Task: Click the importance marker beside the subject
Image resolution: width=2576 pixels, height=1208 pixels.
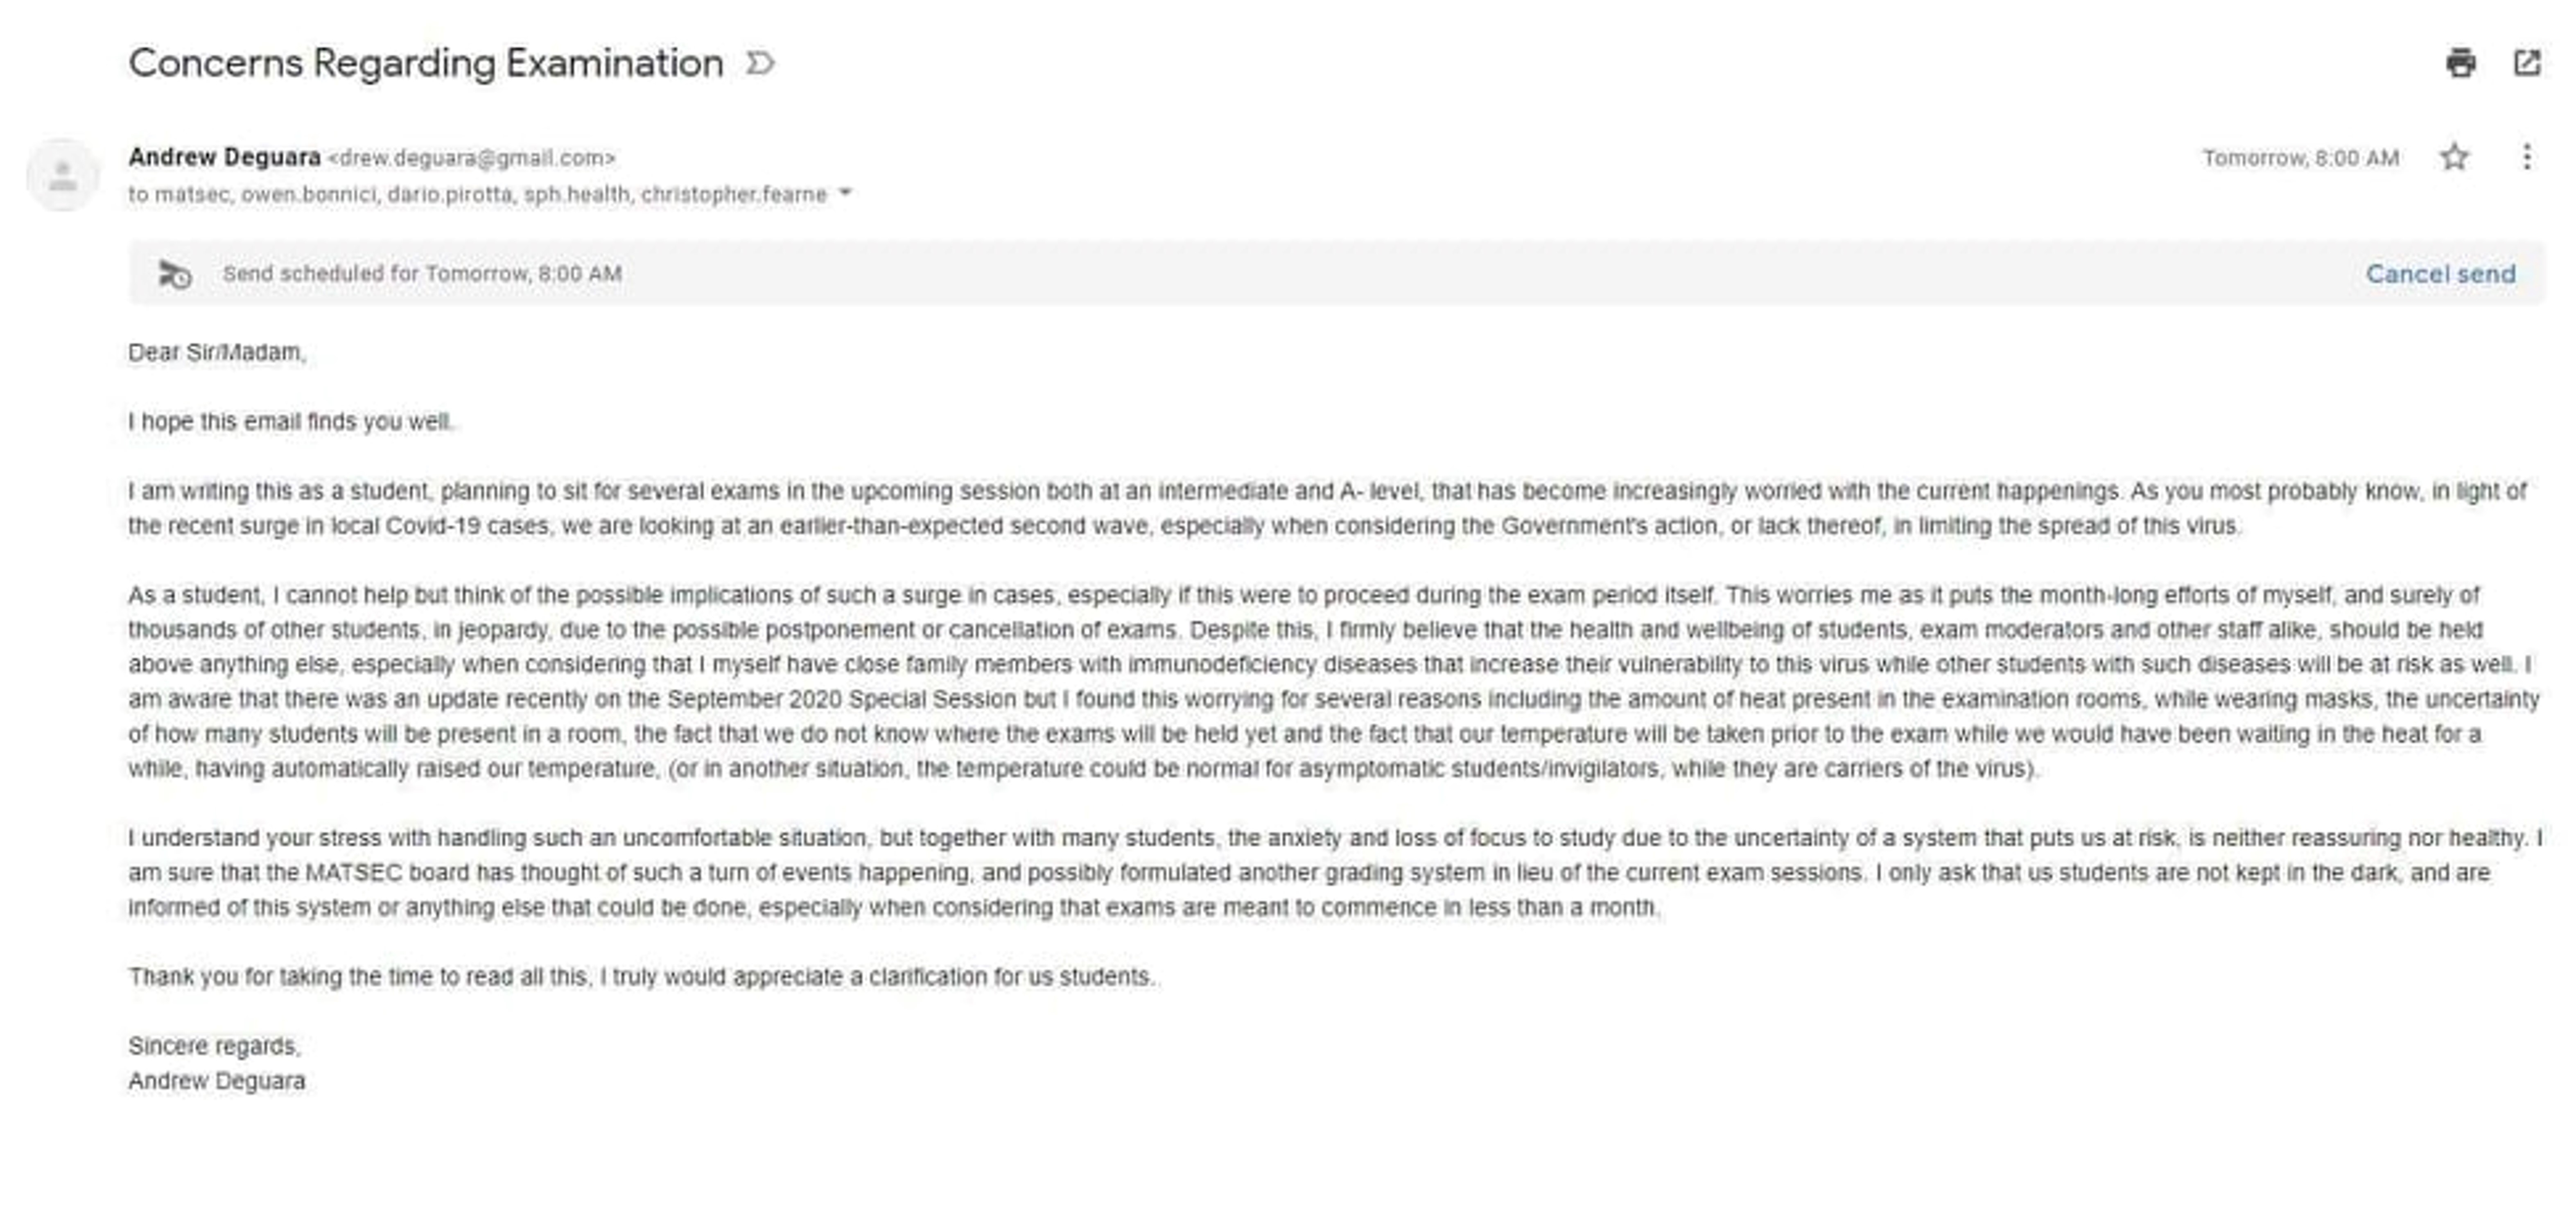Action: 760,64
